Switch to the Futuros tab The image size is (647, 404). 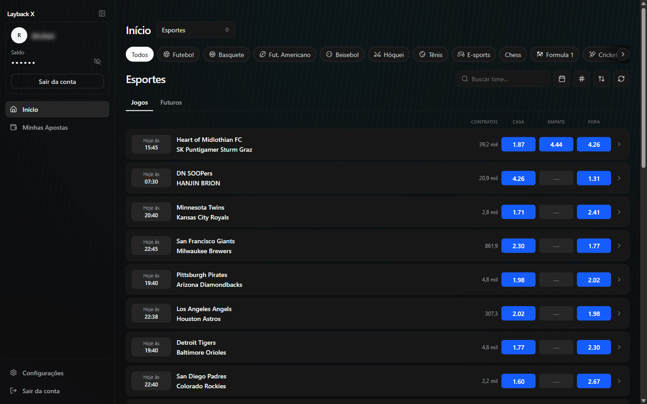click(171, 102)
